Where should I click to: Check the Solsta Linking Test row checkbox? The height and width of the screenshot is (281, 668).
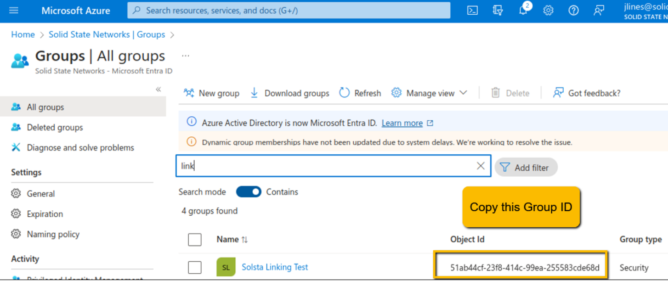195,268
